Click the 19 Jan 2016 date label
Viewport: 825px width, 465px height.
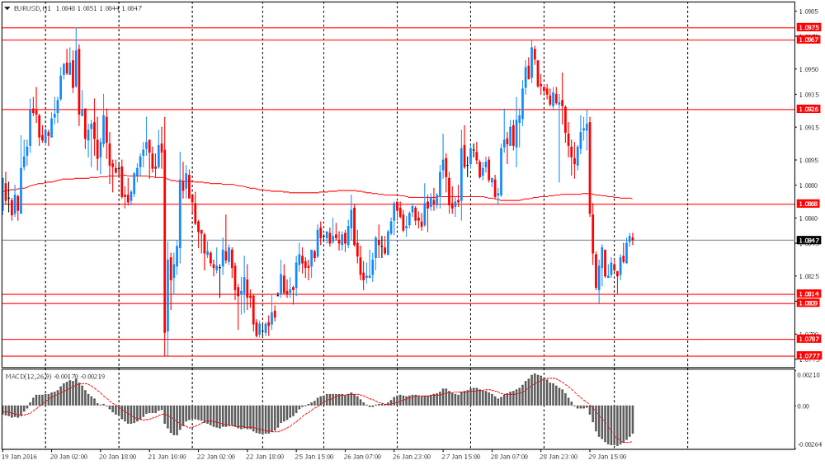tap(20, 455)
